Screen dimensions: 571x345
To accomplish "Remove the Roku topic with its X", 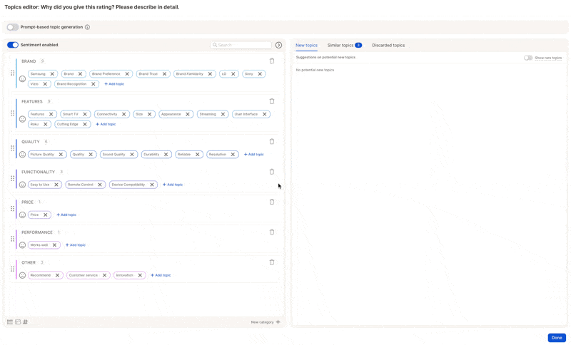I will 46,124.
